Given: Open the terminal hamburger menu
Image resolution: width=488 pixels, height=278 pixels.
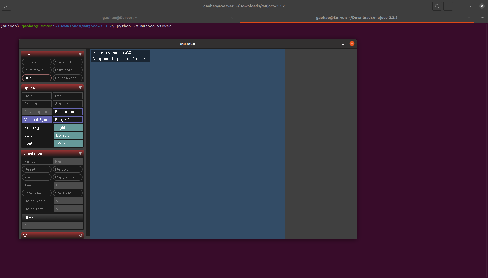Looking at the screenshot, I should click(x=448, y=6).
